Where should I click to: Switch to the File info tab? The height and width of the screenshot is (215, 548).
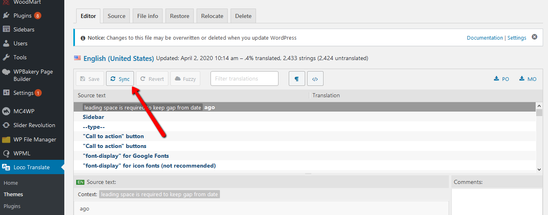click(147, 16)
